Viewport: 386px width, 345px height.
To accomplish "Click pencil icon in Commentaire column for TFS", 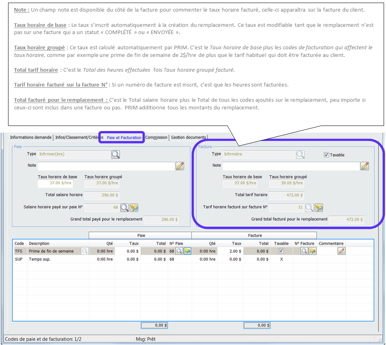I will pos(342,251).
